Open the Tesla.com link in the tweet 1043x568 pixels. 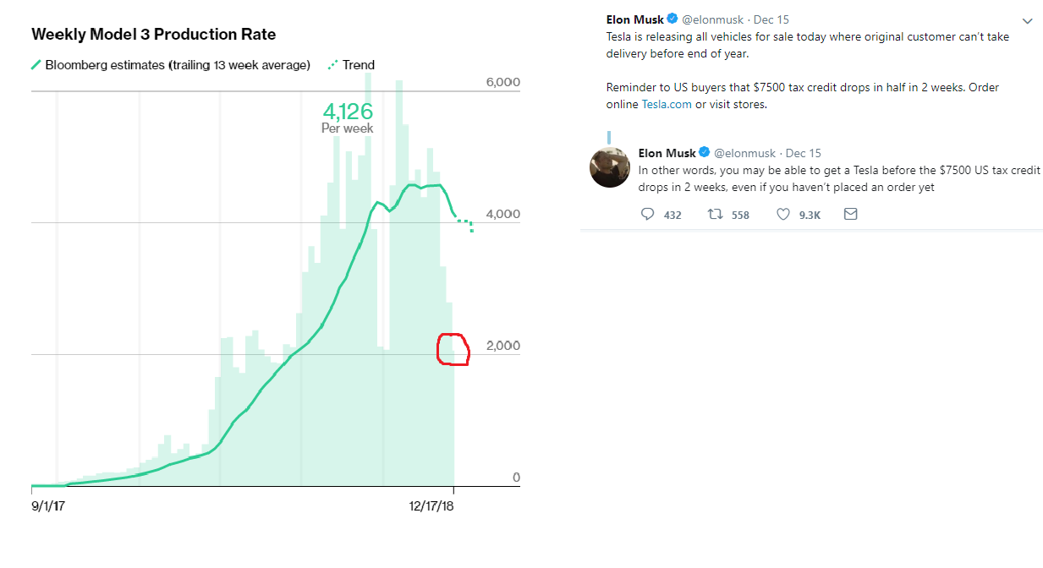tap(667, 105)
